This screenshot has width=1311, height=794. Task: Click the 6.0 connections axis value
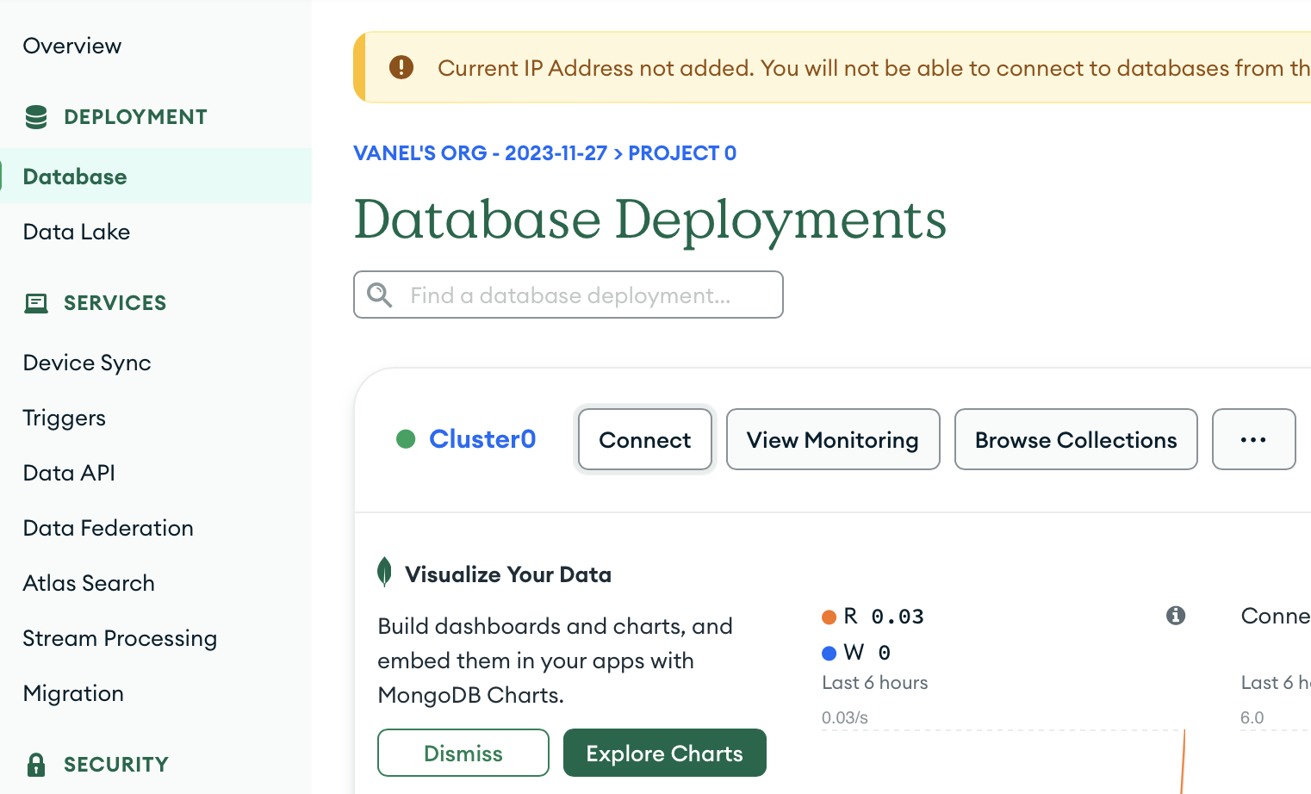1252,717
